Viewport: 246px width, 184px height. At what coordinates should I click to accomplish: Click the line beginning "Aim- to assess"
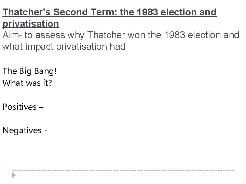121,35
